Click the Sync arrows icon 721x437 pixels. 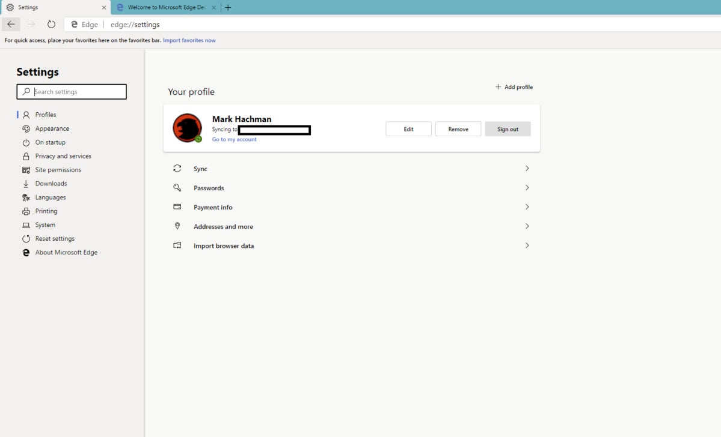point(177,169)
